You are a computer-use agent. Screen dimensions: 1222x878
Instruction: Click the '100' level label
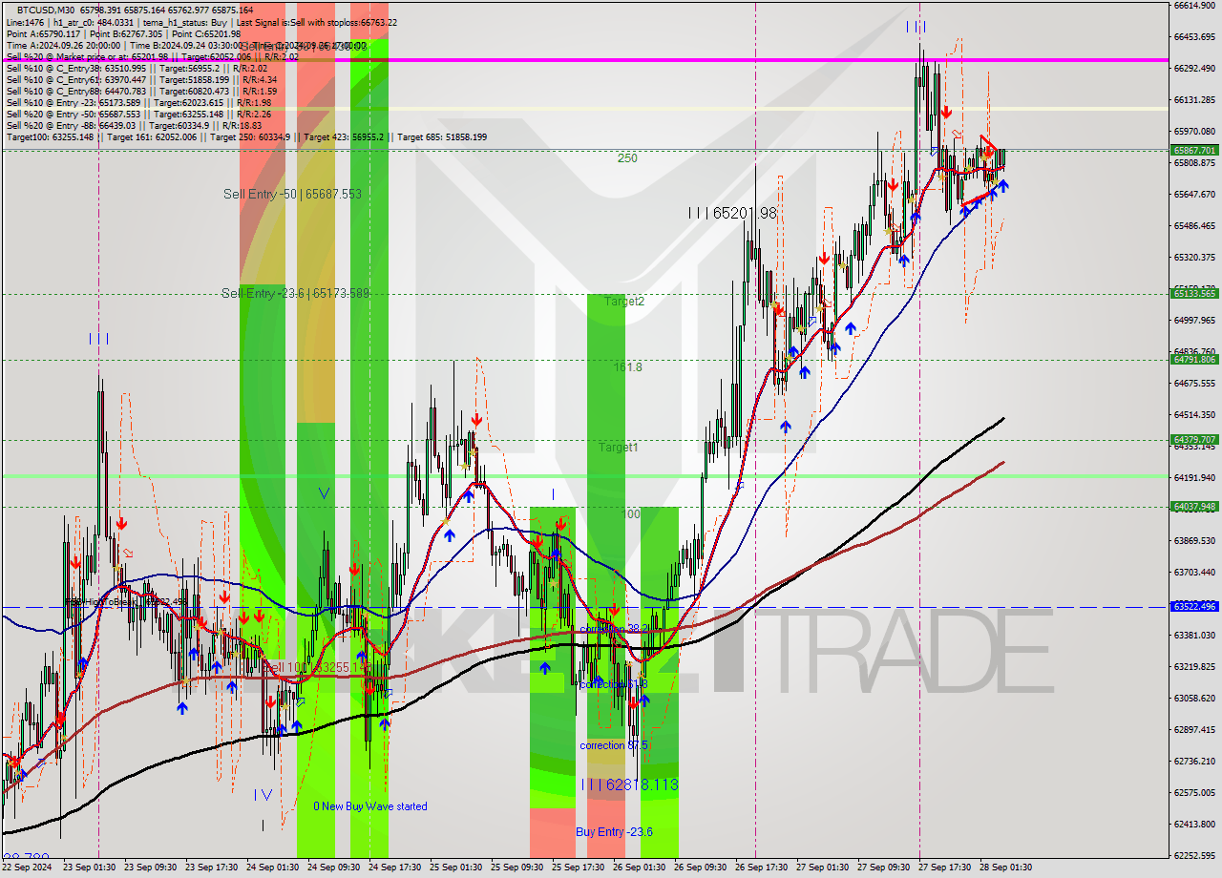click(631, 514)
